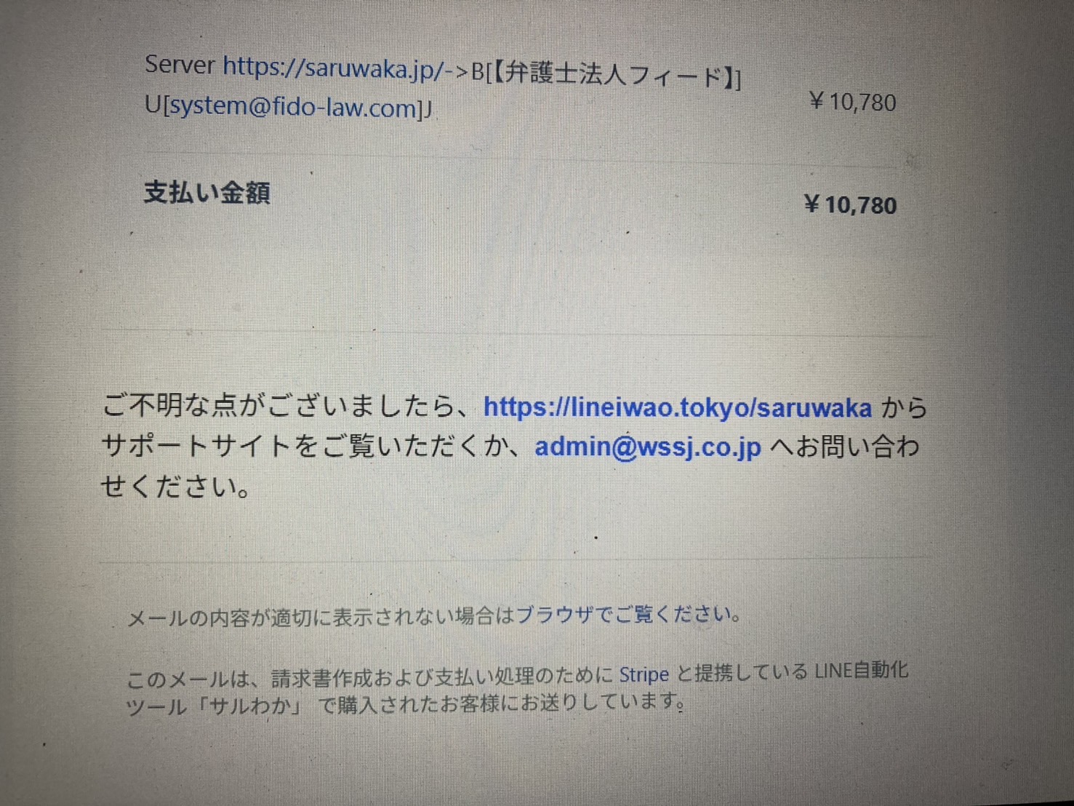Click the せください。 line ending

(x=176, y=486)
